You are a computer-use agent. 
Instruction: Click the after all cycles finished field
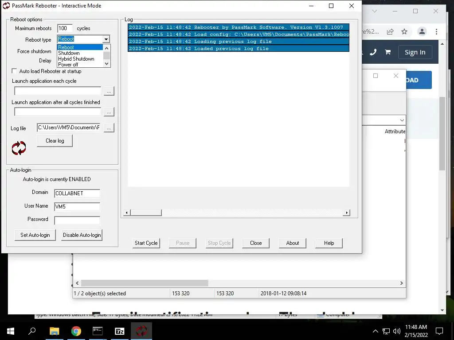point(58,112)
